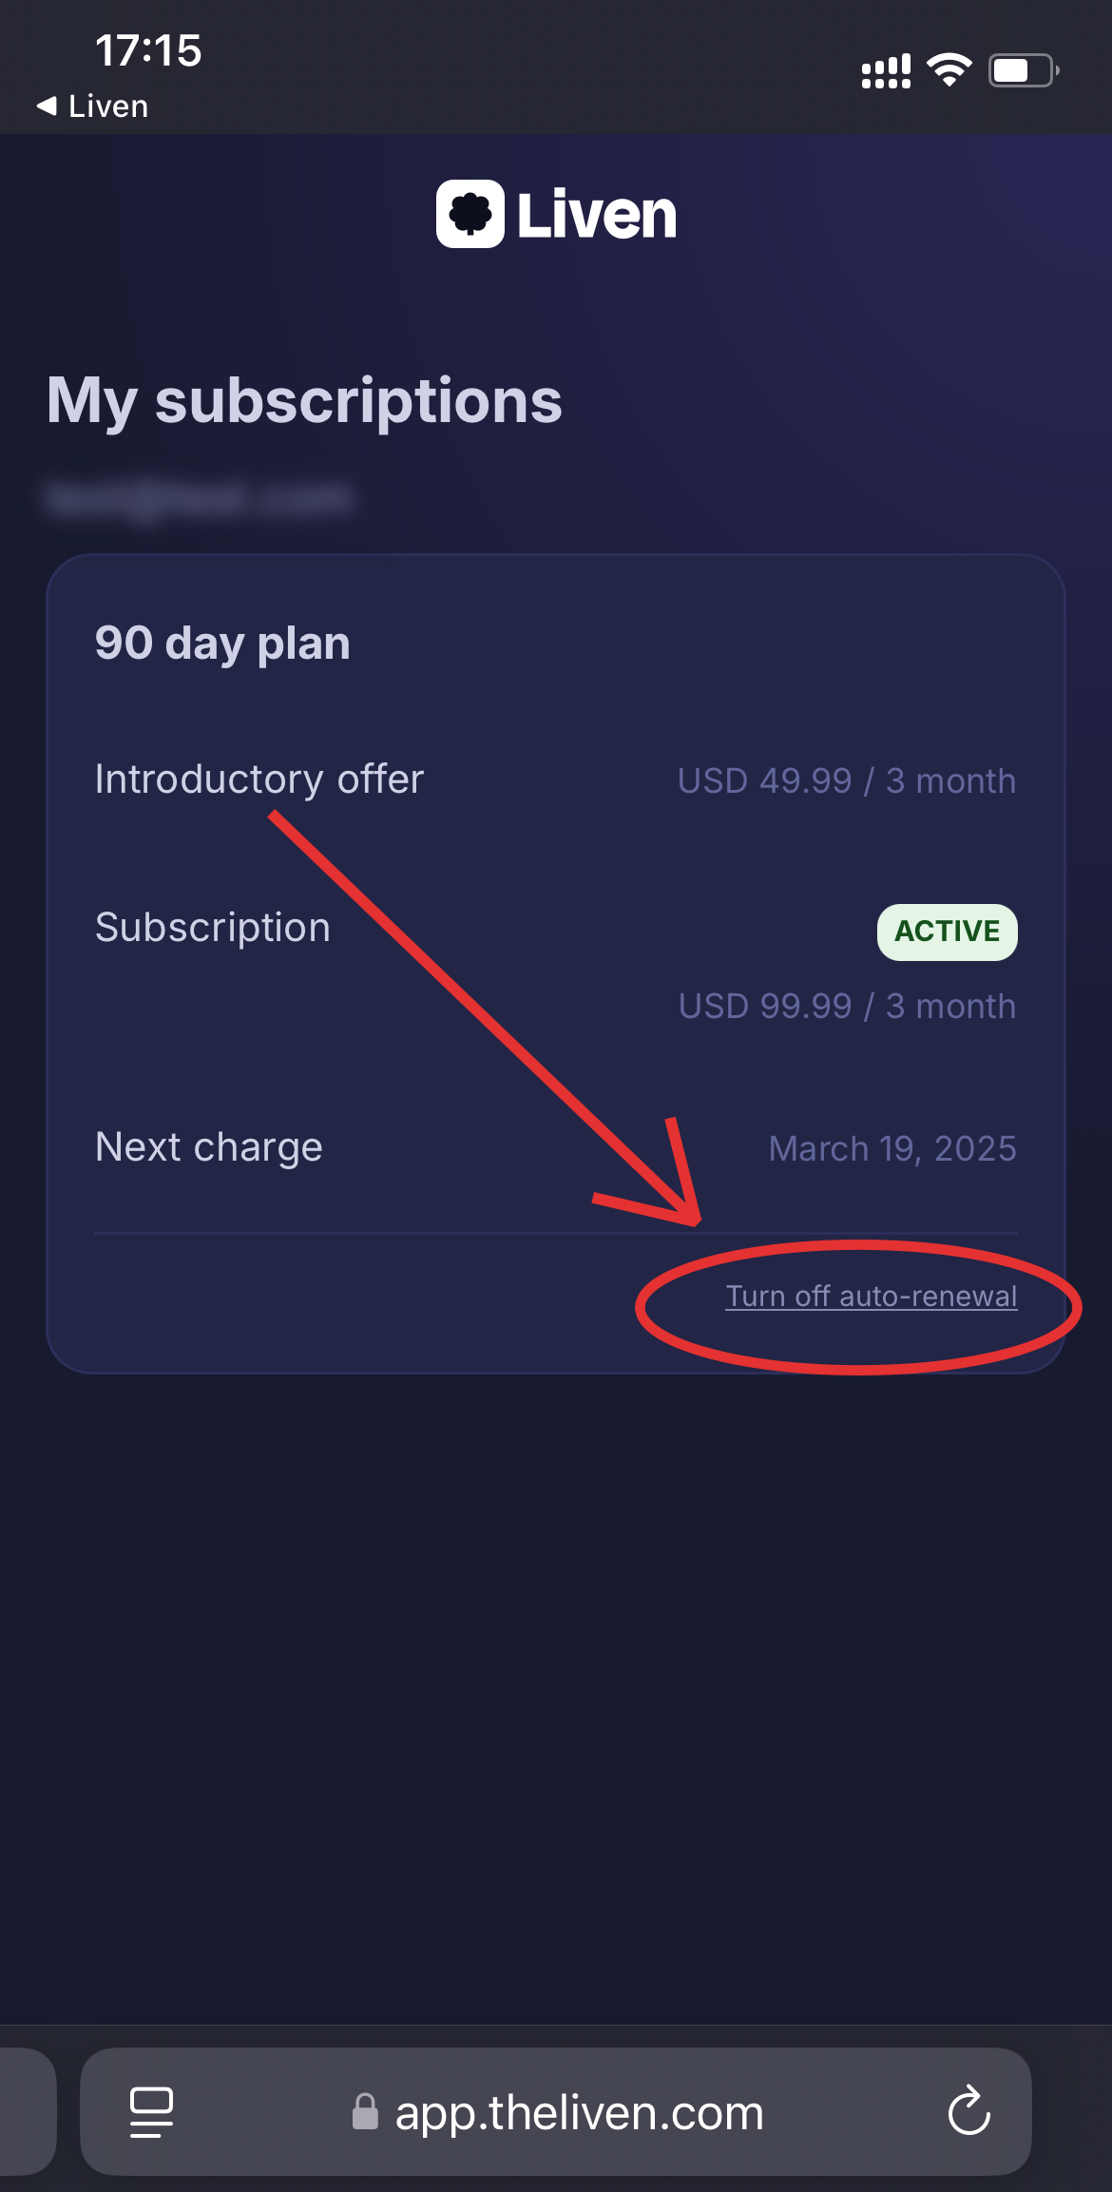The width and height of the screenshot is (1112, 2192).
Task: Tap the cellular signal bars icon
Action: 885,71
